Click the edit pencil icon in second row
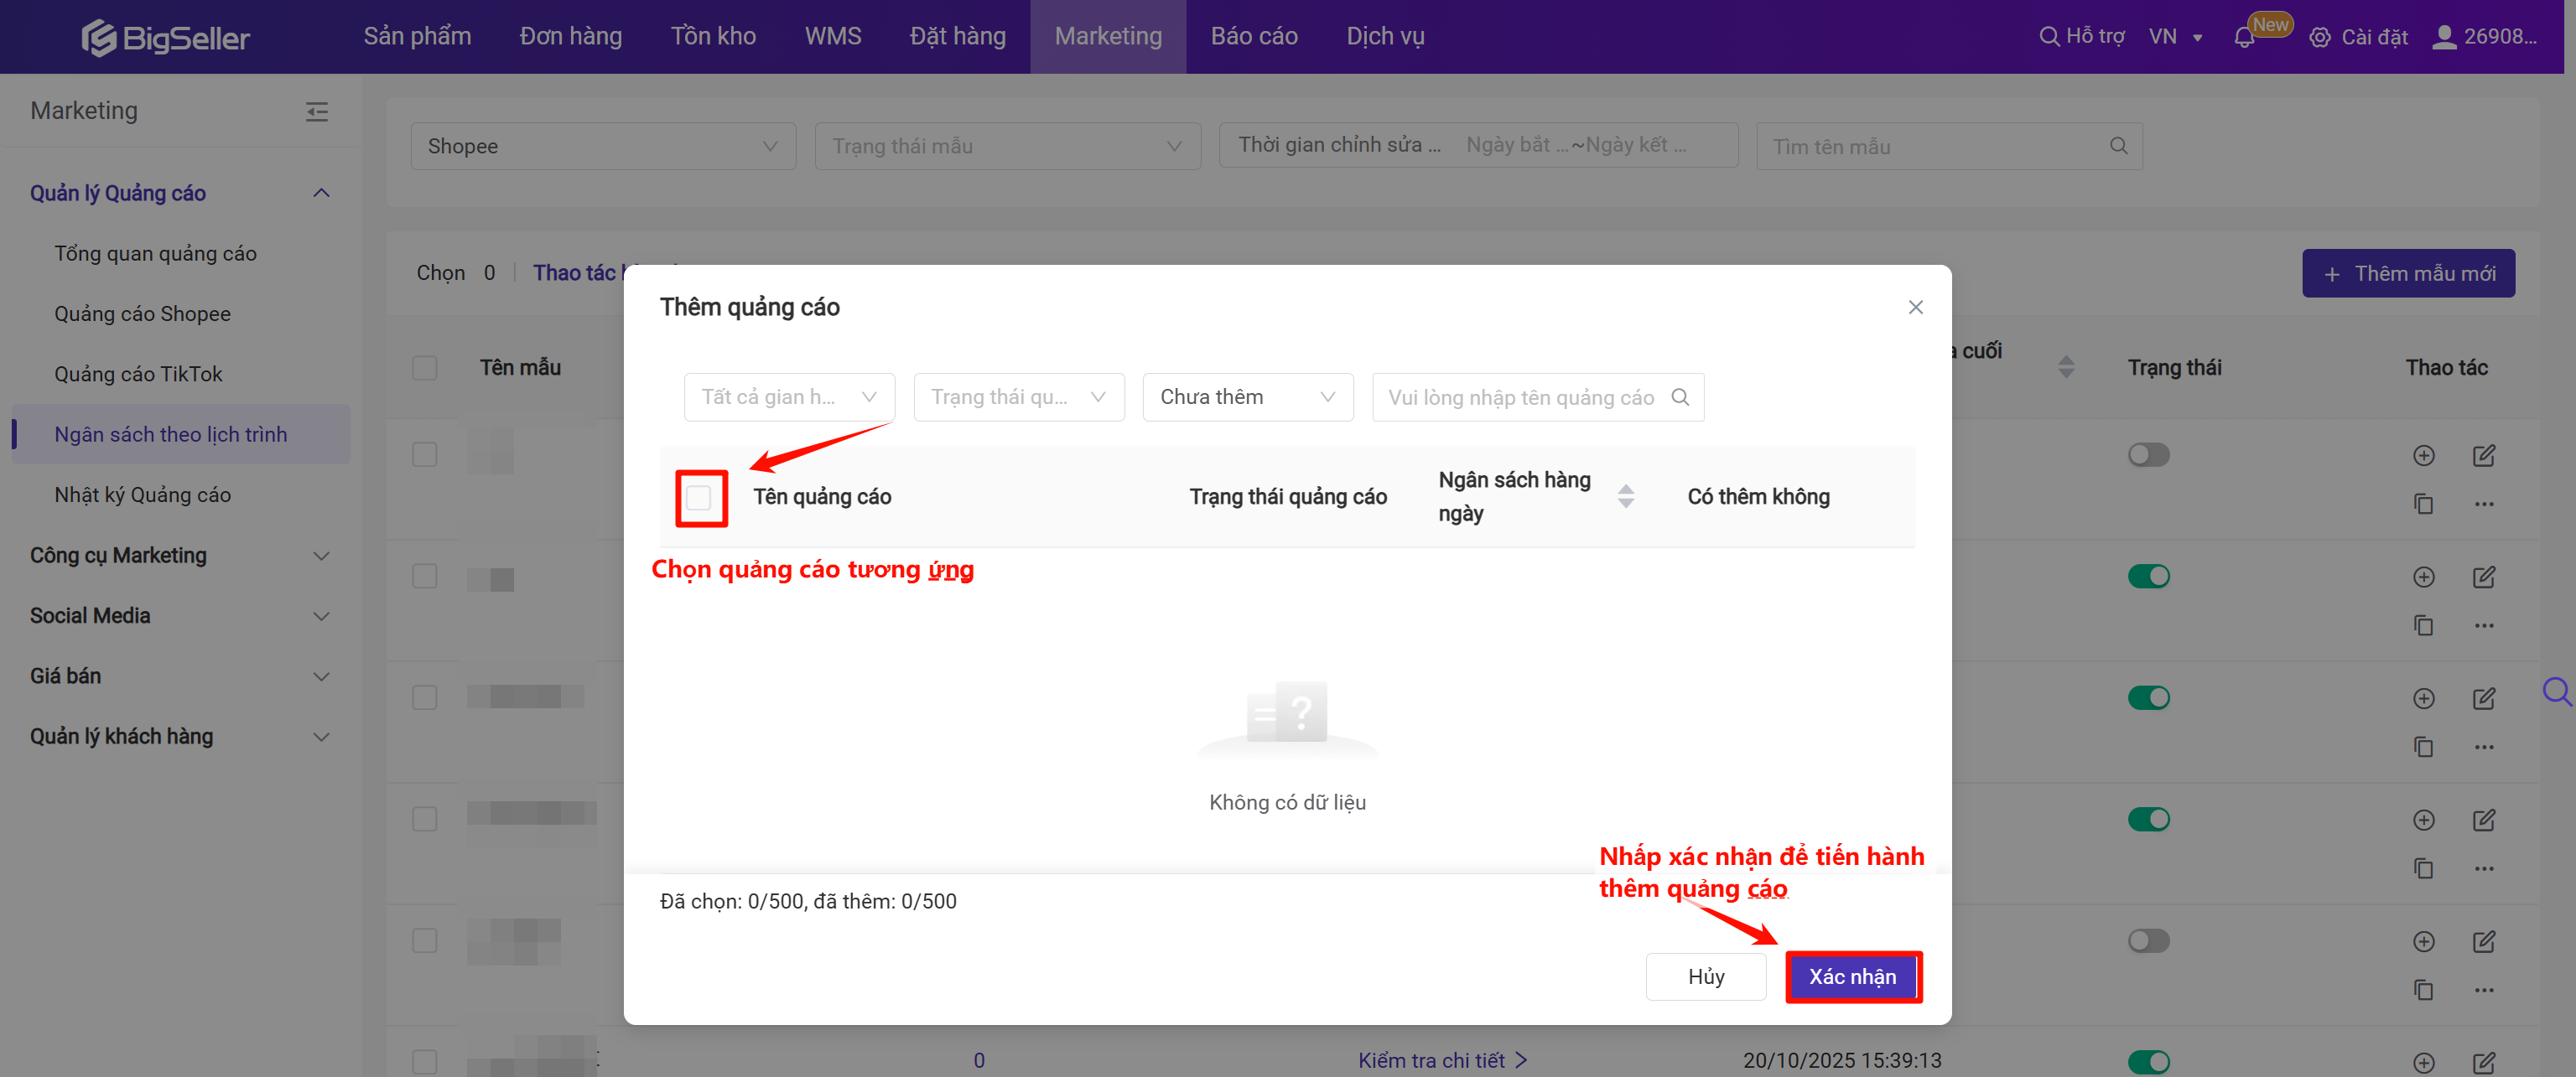The image size is (2576, 1077). (2483, 577)
